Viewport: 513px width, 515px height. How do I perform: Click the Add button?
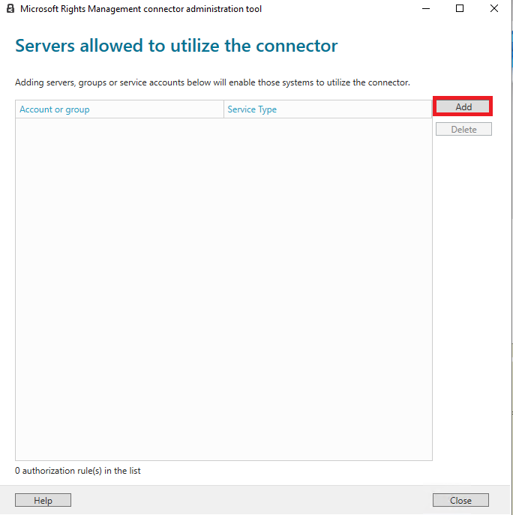[x=463, y=106]
